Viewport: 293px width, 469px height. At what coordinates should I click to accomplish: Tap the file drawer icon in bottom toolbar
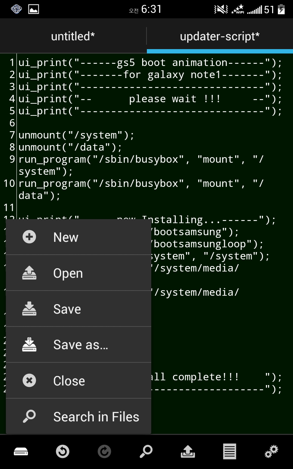click(21, 452)
